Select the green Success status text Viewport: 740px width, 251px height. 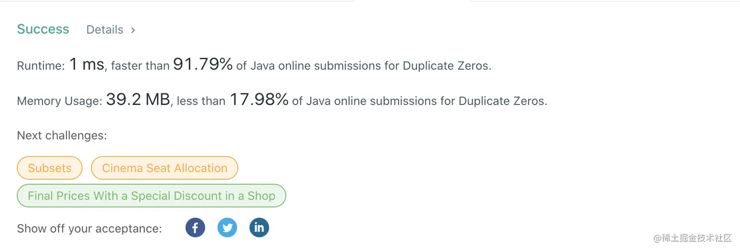click(x=43, y=29)
